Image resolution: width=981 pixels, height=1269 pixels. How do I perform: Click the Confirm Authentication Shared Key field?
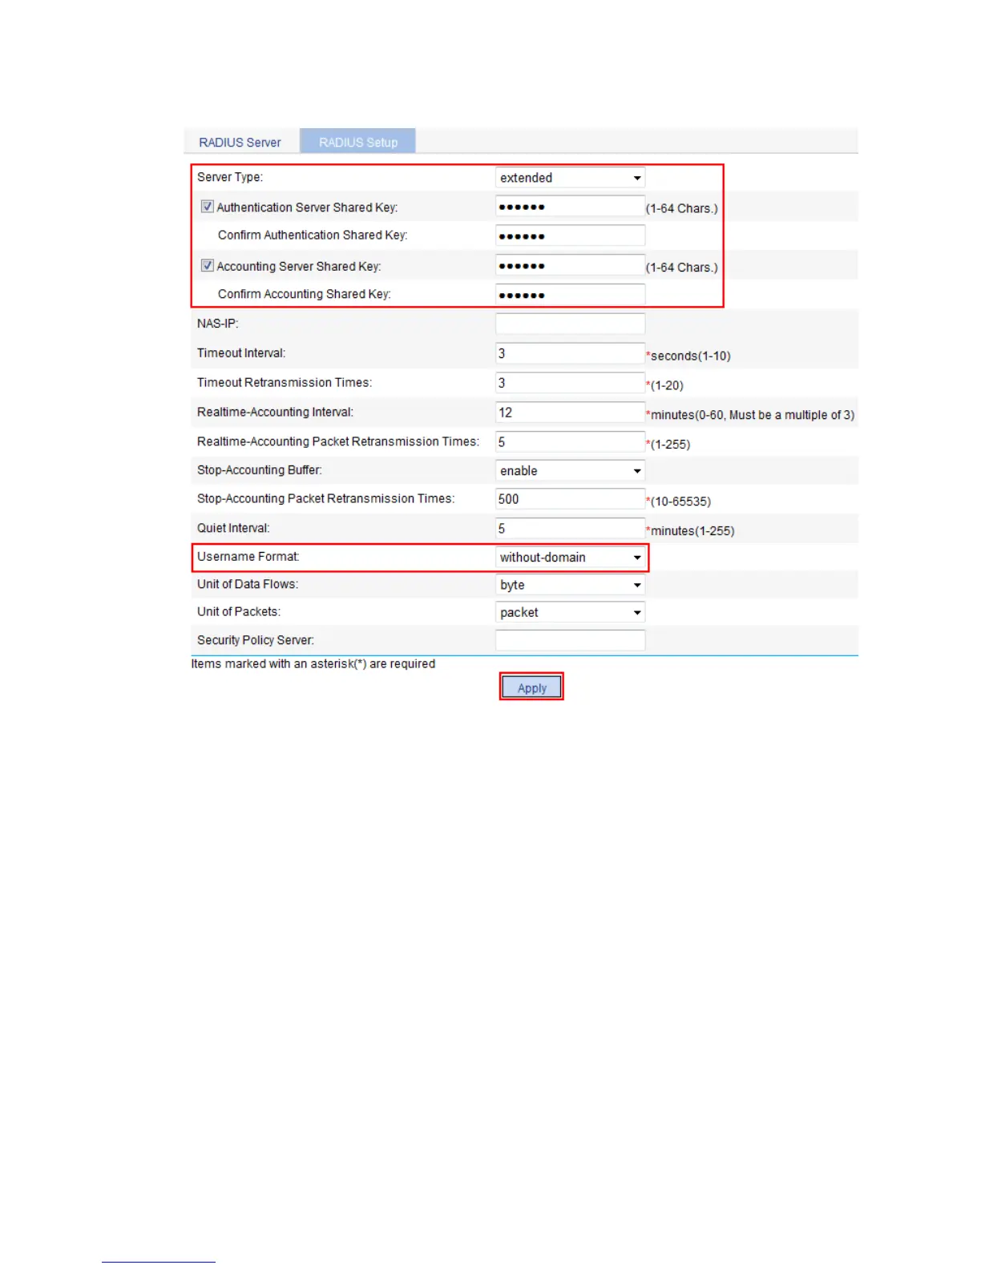click(x=570, y=236)
